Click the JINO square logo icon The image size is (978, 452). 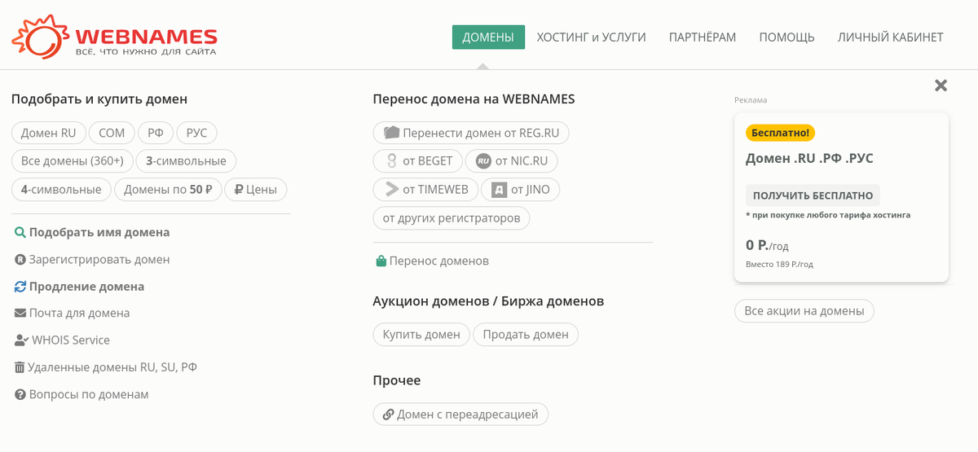click(x=499, y=190)
